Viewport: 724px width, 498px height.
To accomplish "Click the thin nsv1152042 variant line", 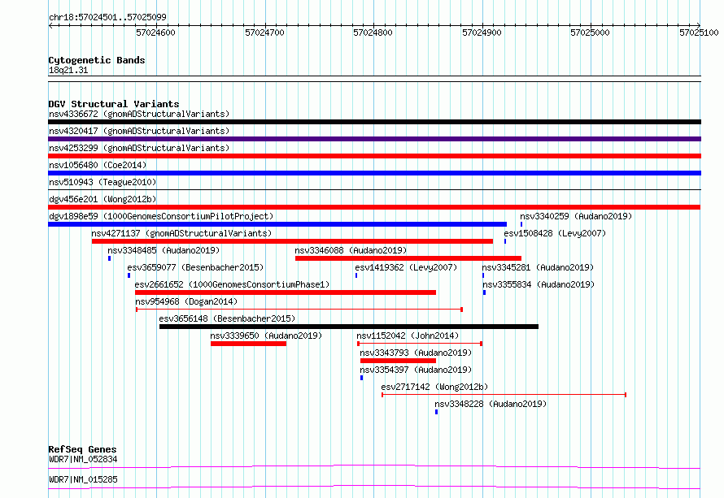I will click(x=420, y=344).
